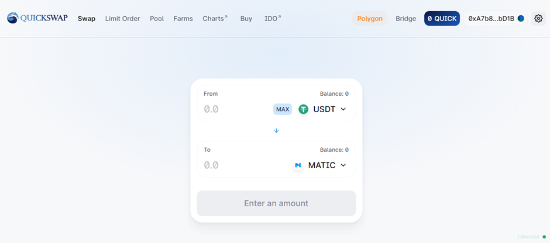Click the block number 23046568

tap(528, 237)
